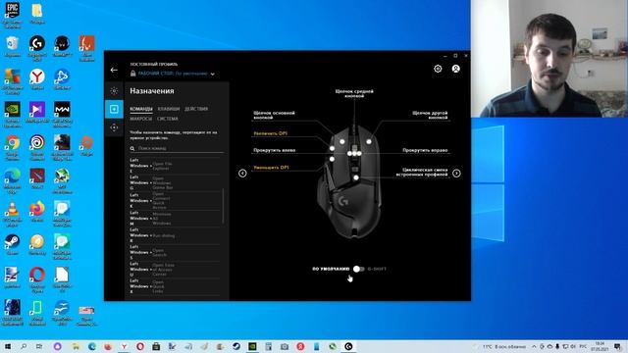The image size is (628, 353).
Task: Show previous mouse view with left arrow
Action: tap(242, 174)
